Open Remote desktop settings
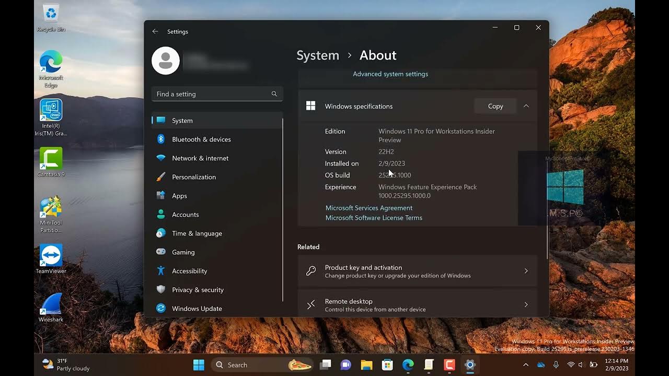 (417, 303)
